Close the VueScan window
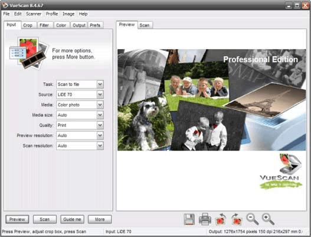The image size is (311, 237). [305, 5]
